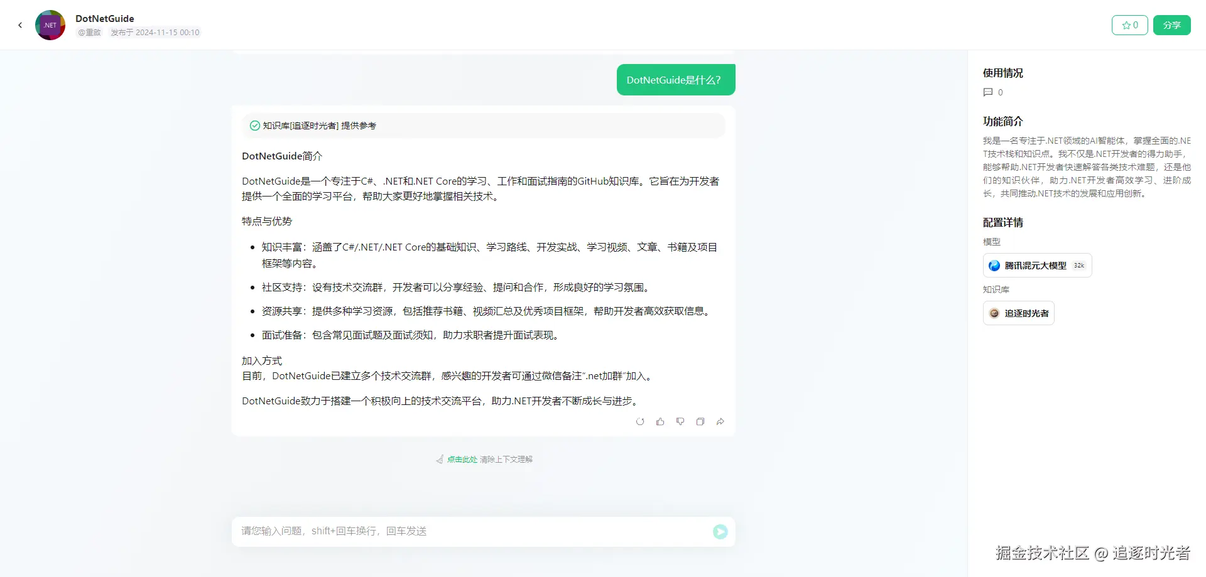Screen dimensions: 1206x577
Task: Click the author name @重敌
Action: click(89, 33)
